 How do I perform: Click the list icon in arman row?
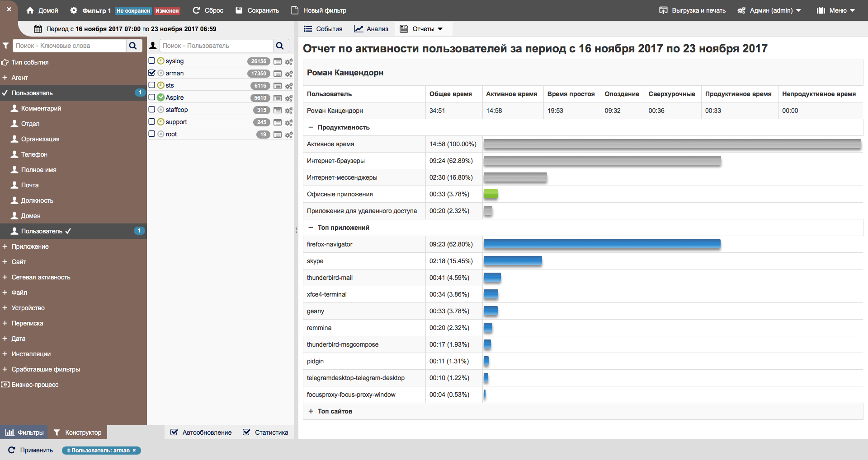coord(278,74)
